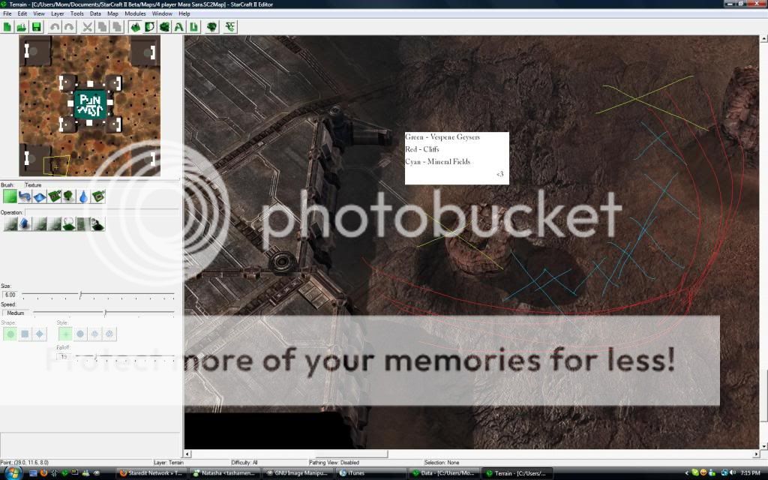768x480 pixels.
Task: Select the water droplet brush
Action: coord(82,197)
